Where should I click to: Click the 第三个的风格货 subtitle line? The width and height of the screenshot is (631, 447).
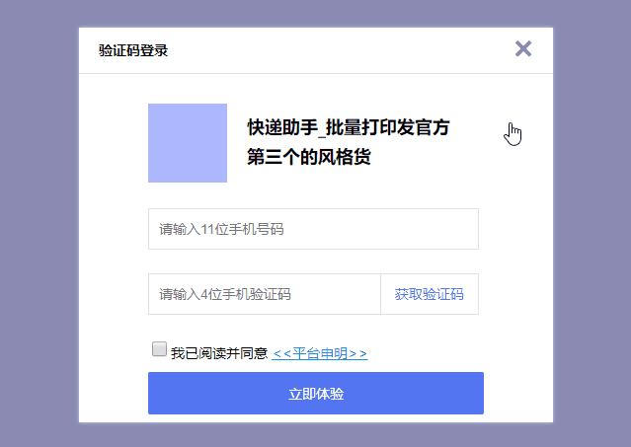tap(309, 157)
